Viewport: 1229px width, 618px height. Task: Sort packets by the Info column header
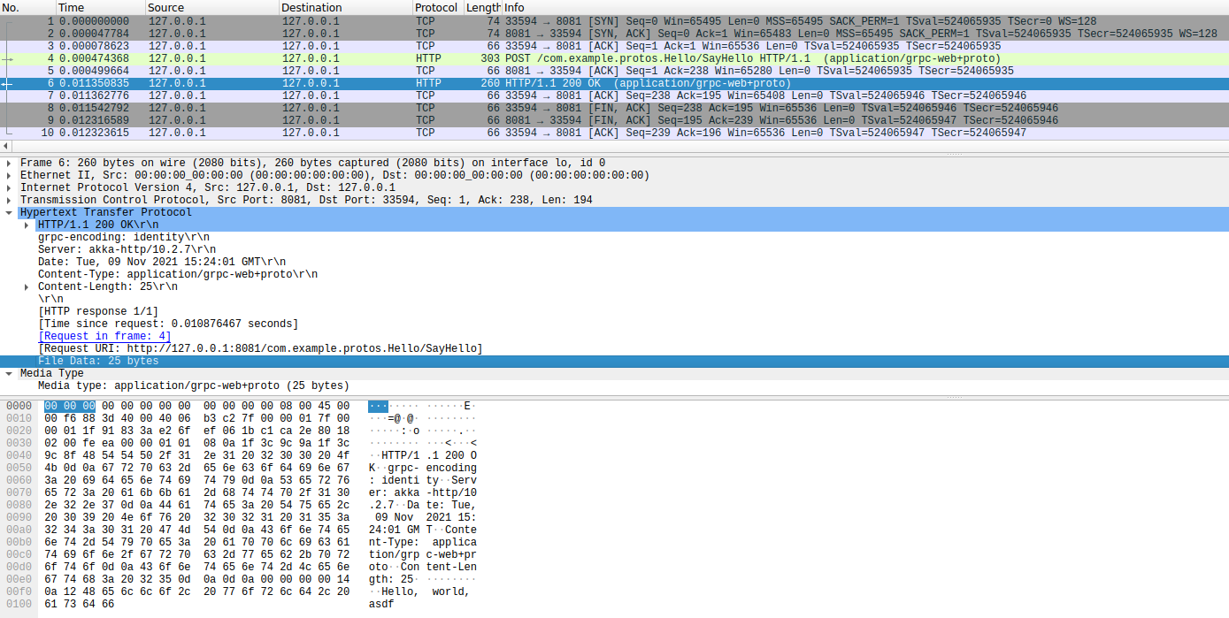tap(864, 7)
